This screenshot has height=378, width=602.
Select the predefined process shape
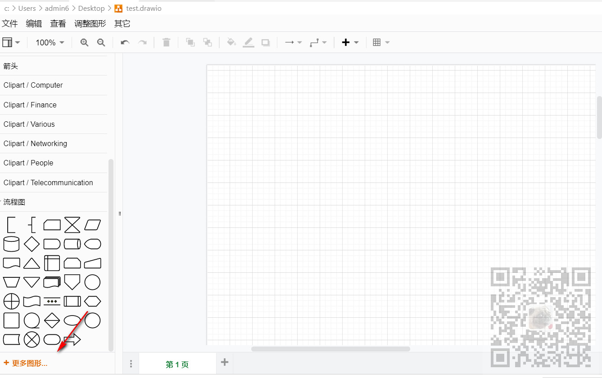(72, 301)
